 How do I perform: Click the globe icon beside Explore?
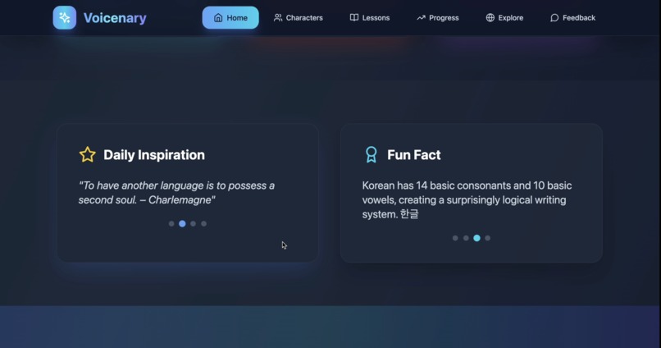490,18
